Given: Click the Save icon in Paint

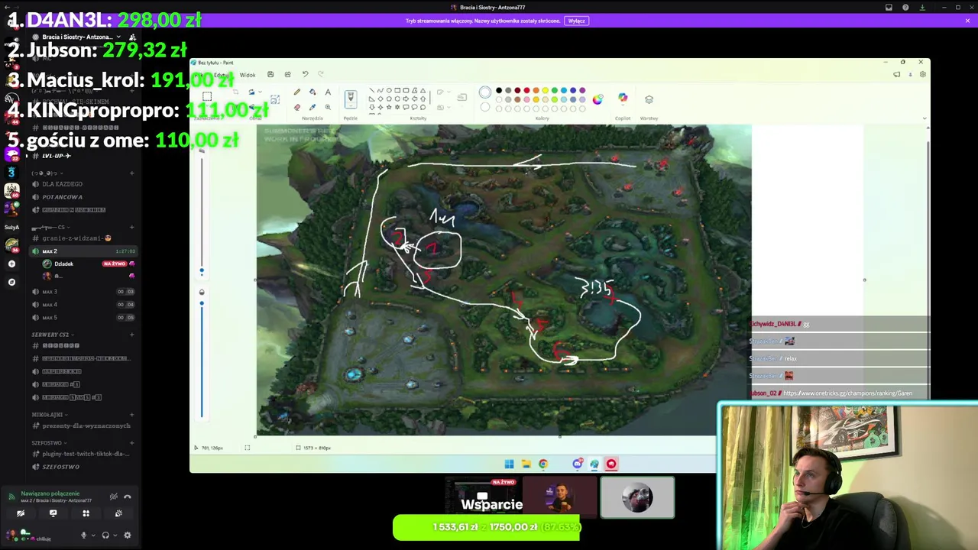Looking at the screenshot, I should (270, 75).
